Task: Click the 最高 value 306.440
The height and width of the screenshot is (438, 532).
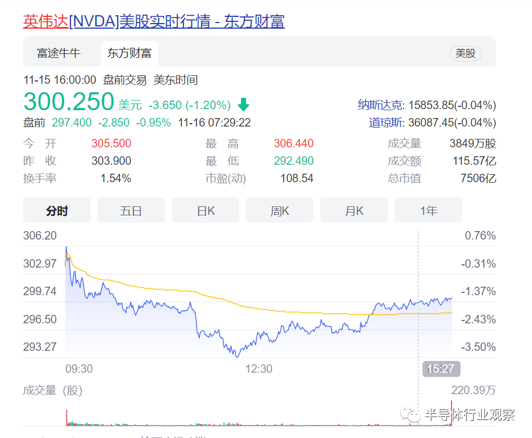Action: (x=293, y=143)
